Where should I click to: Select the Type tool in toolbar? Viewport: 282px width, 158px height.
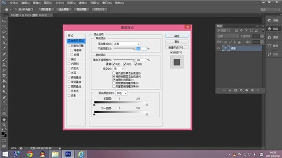(4, 103)
